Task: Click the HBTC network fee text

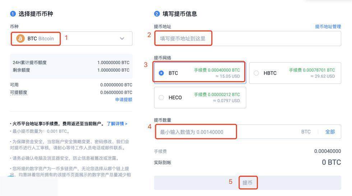Action: tap(312, 70)
